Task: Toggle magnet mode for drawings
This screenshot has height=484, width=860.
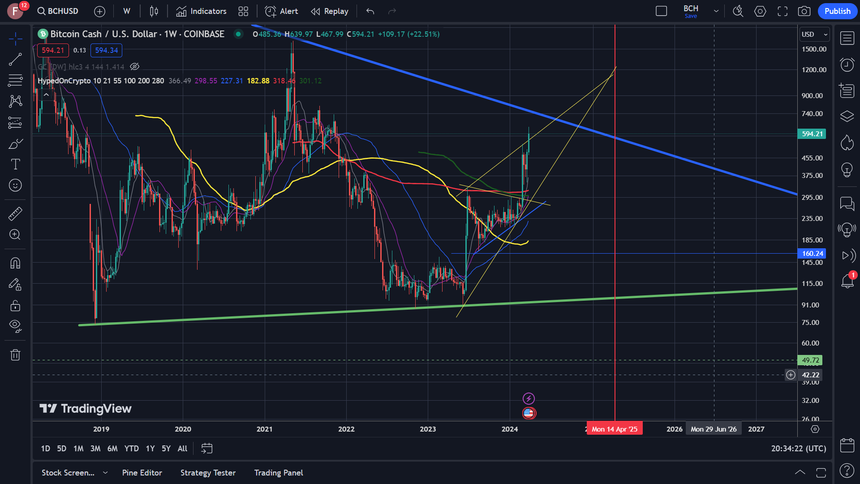Action: click(x=15, y=263)
